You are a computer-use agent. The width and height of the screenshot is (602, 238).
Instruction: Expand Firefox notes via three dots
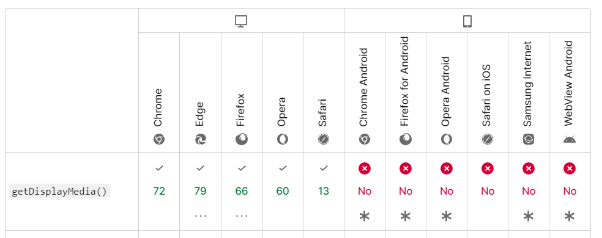pyautogui.click(x=242, y=216)
